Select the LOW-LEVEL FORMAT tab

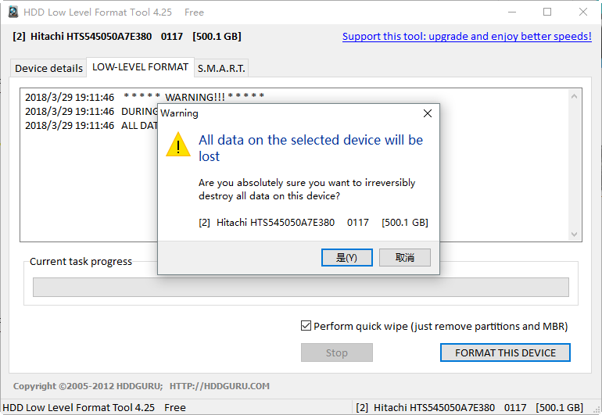[x=140, y=67]
